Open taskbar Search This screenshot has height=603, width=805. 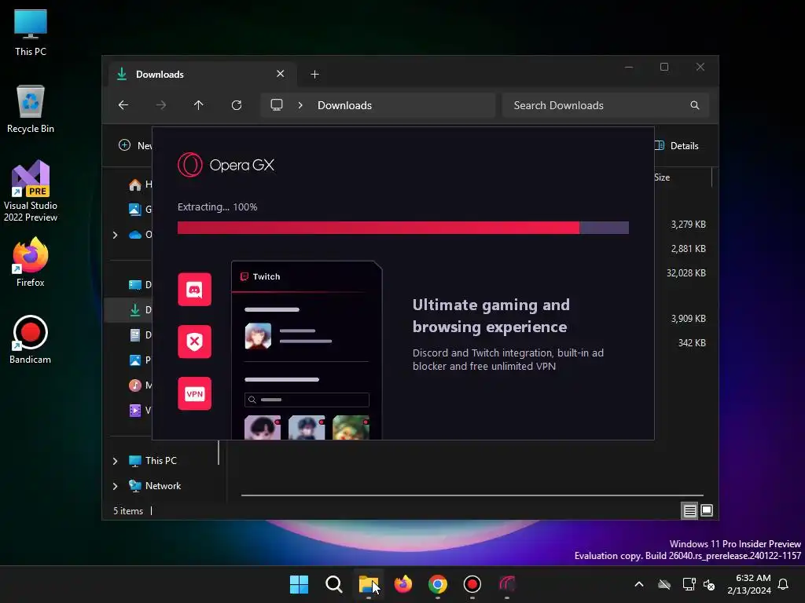pos(333,584)
